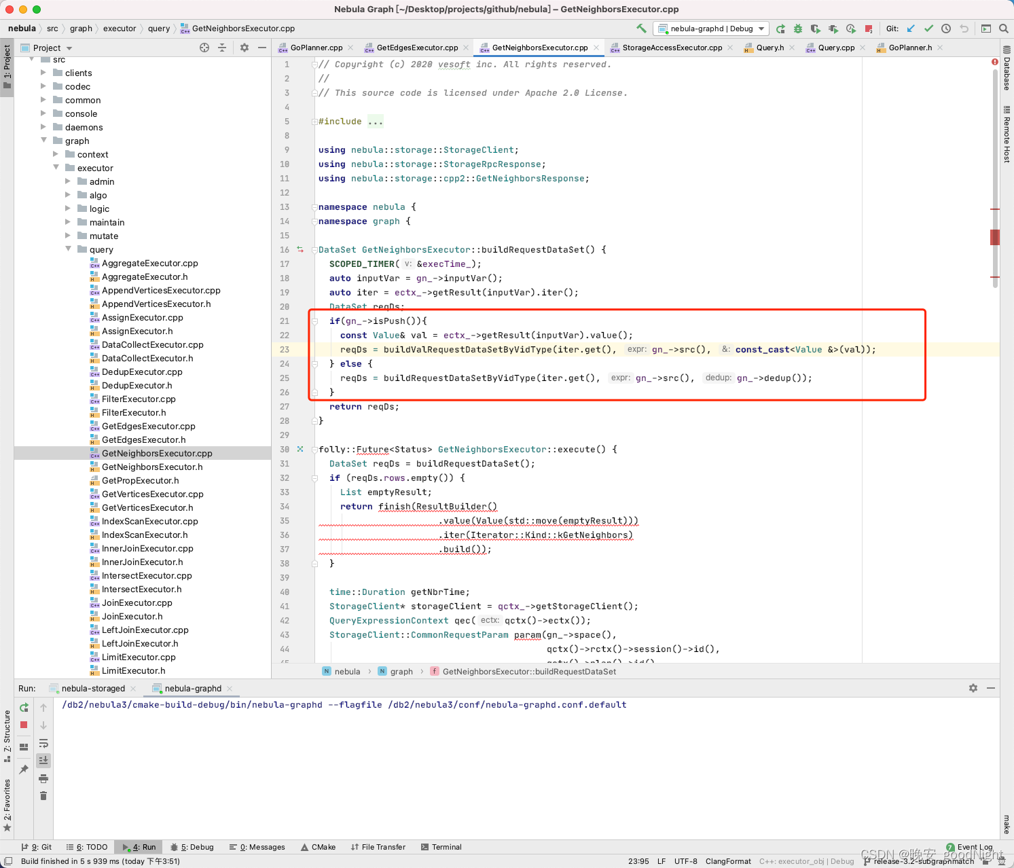1014x868 pixels.
Task: Expand the clients folder
Action: coord(44,73)
